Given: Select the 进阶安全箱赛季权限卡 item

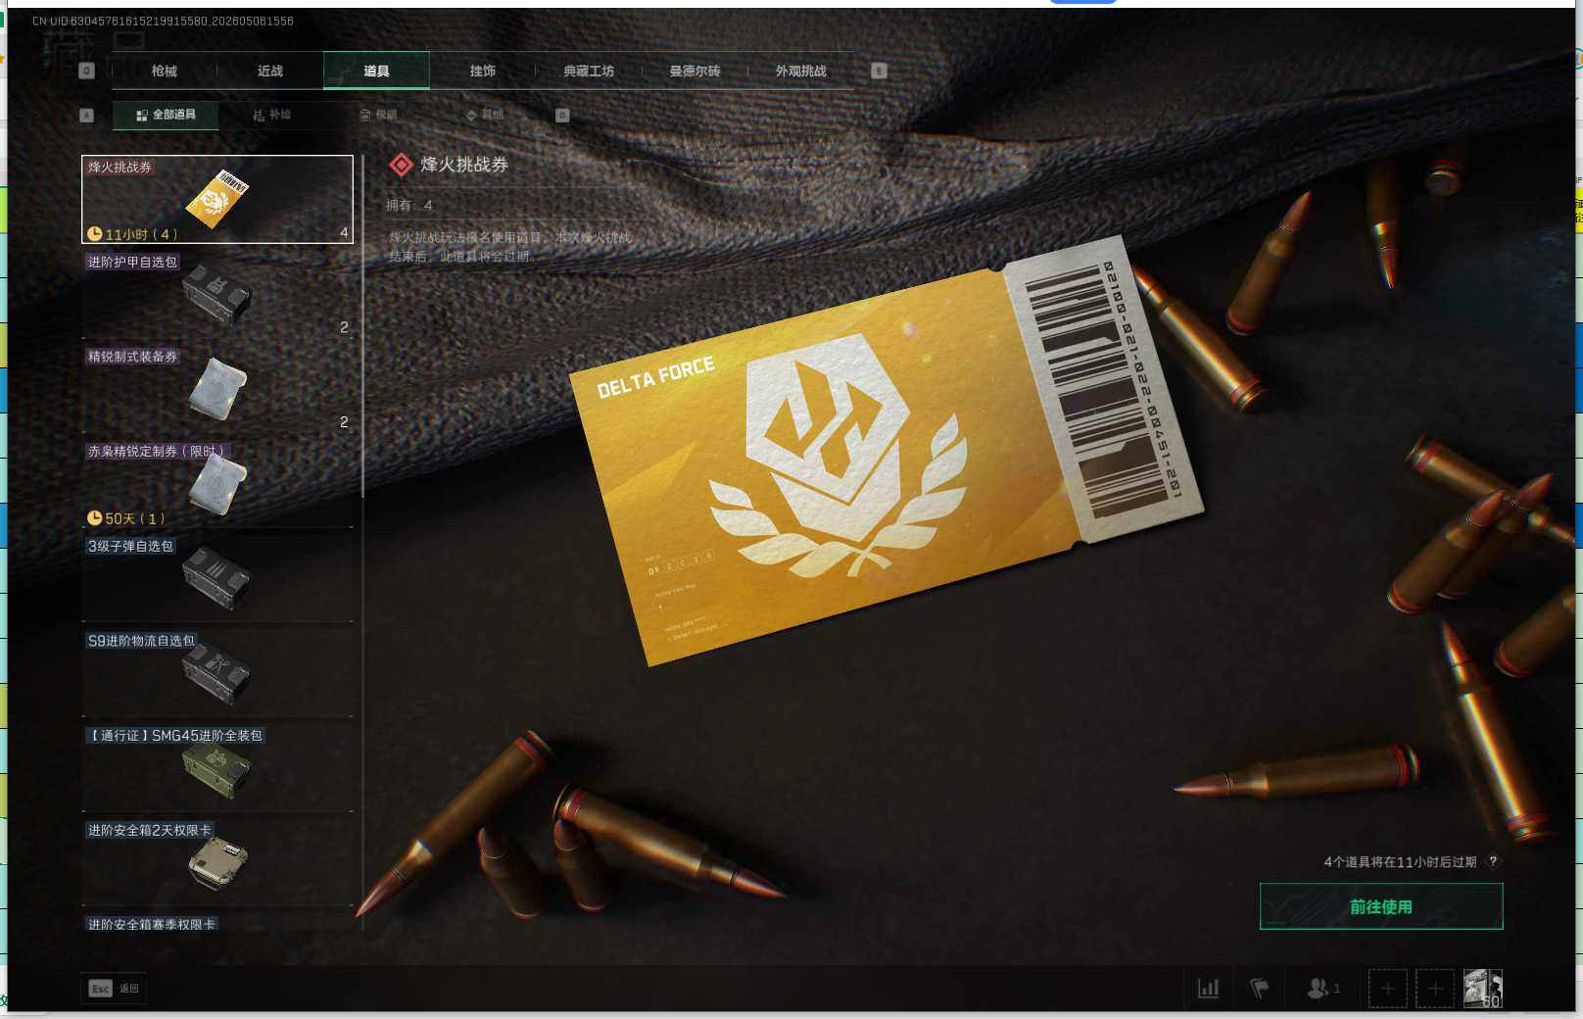Looking at the screenshot, I should (x=217, y=923).
